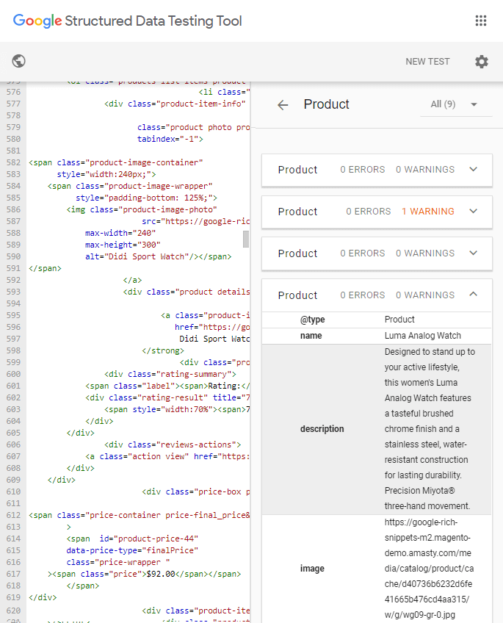Start a NEW TEST
The height and width of the screenshot is (623, 503).
pos(427,62)
